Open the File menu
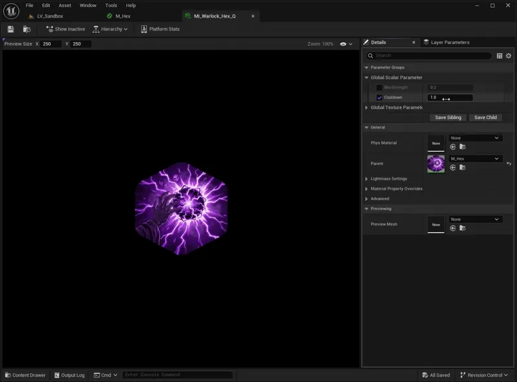Image resolution: width=517 pixels, height=382 pixels. (29, 5)
